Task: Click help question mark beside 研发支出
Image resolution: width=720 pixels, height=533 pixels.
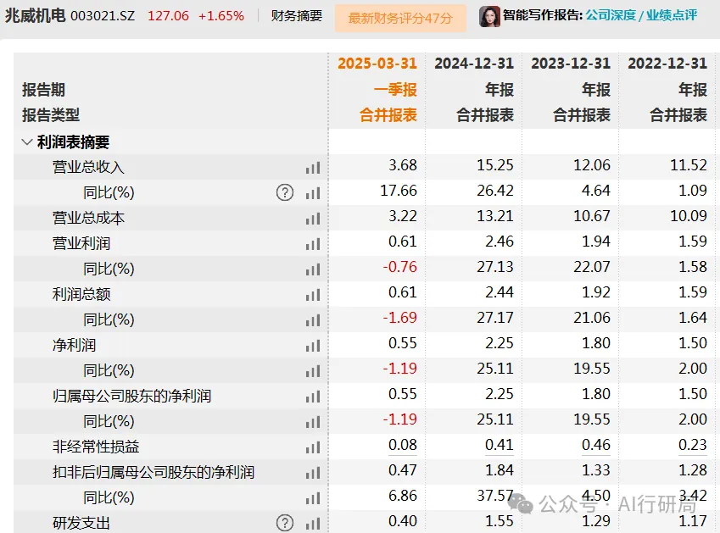Action: coord(285,523)
